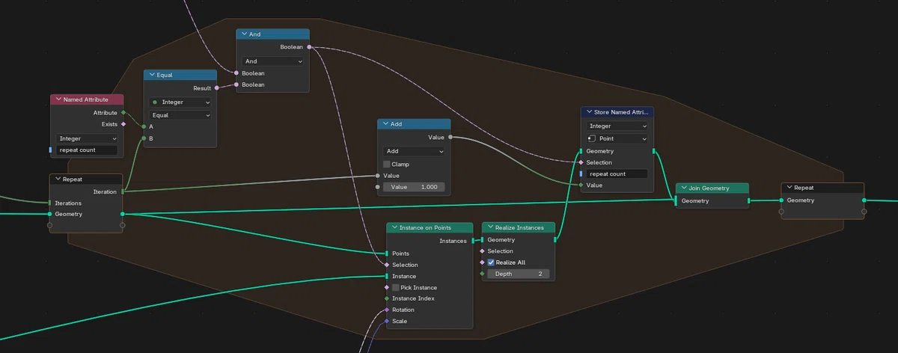Toggle the Clamp checkbox on Add node
Image resolution: width=898 pixels, height=353 pixels.
(x=386, y=164)
